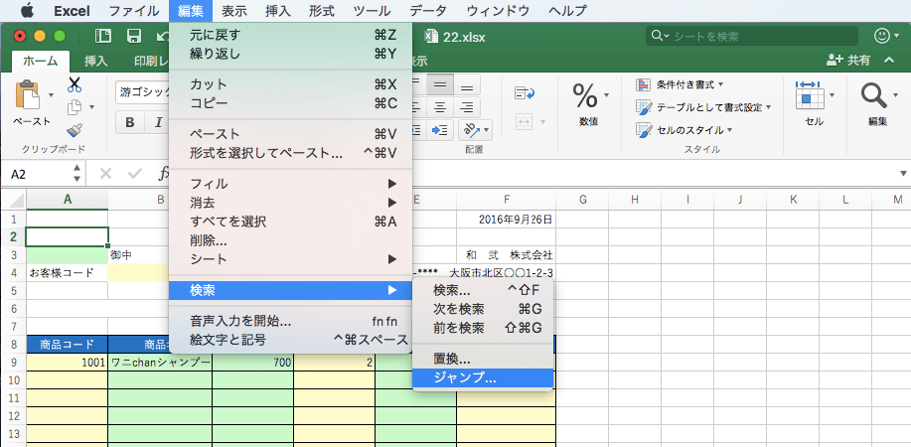Click the smiley feedback icon
The height and width of the screenshot is (447, 911).
tap(881, 36)
